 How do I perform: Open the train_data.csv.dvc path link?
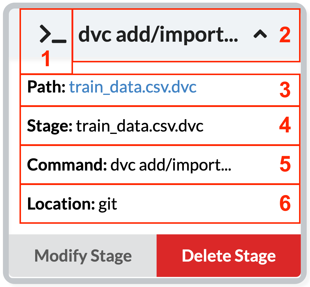pyautogui.click(x=133, y=87)
